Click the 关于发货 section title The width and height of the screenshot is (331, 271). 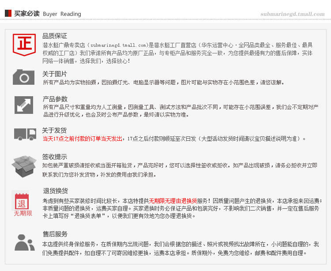pos(54,130)
